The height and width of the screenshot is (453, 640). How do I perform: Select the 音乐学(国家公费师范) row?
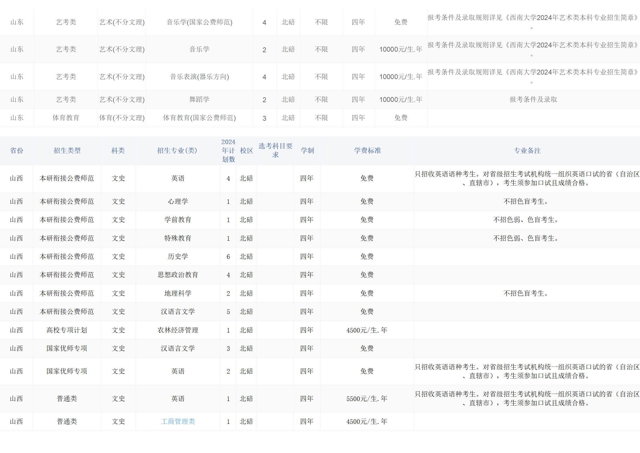click(200, 22)
